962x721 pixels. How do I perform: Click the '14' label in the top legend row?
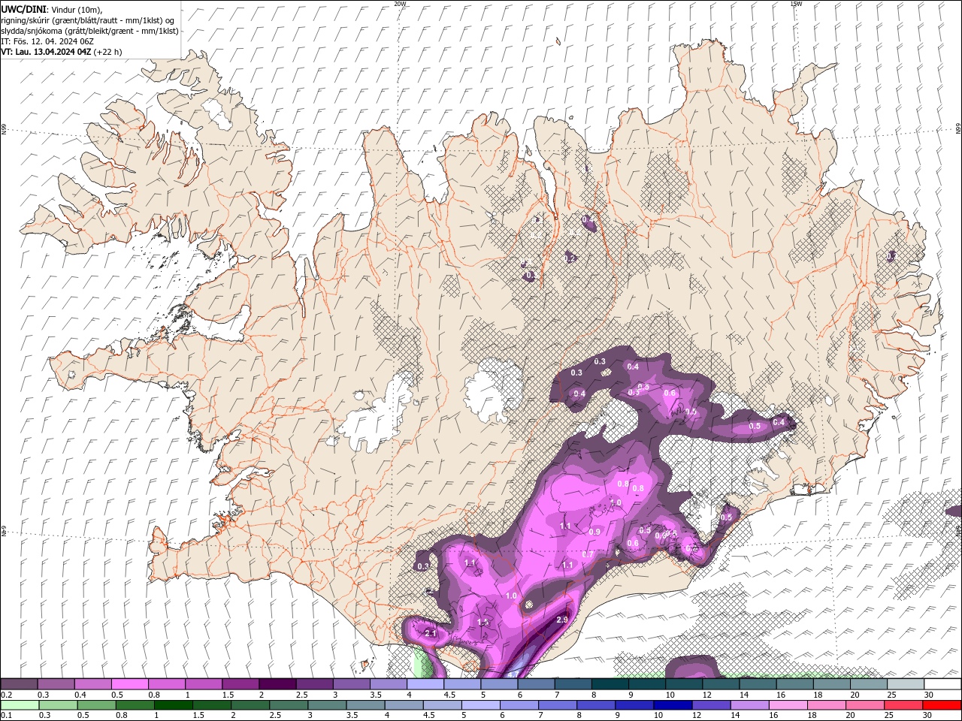(x=744, y=695)
